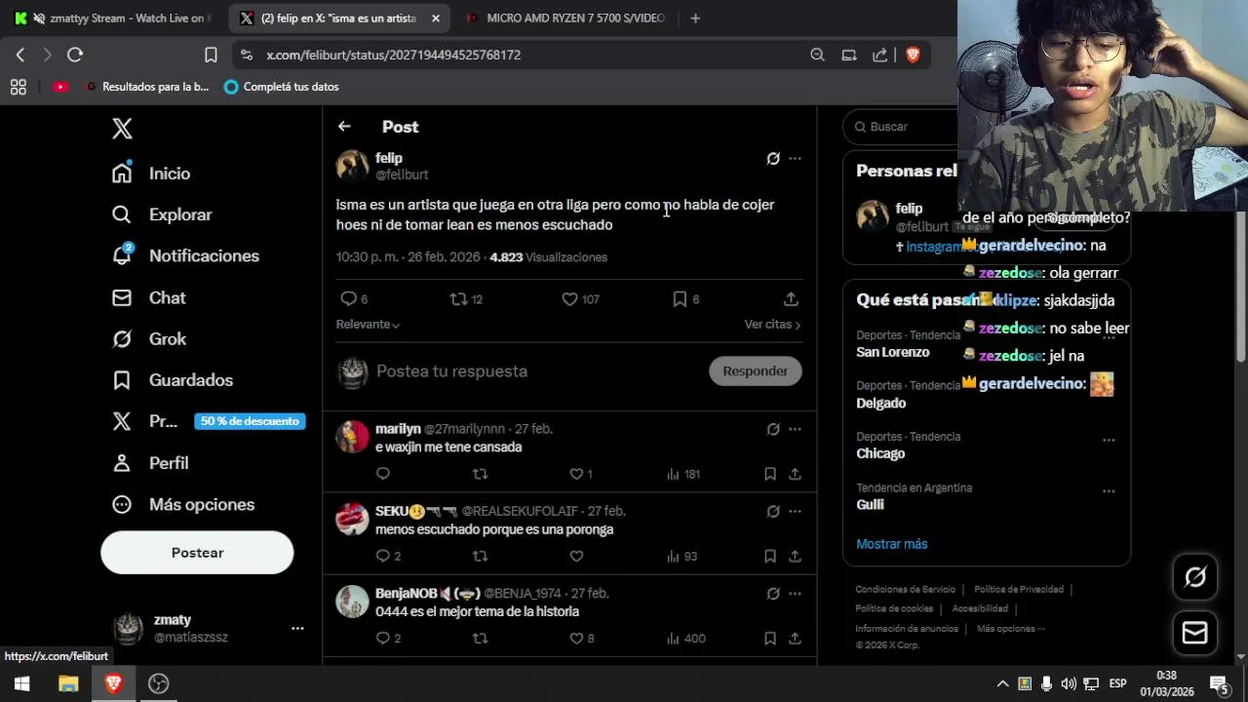This screenshot has height=702, width=1248.
Task: Reply to SEKU's comment showing 2
Action: coord(388,557)
